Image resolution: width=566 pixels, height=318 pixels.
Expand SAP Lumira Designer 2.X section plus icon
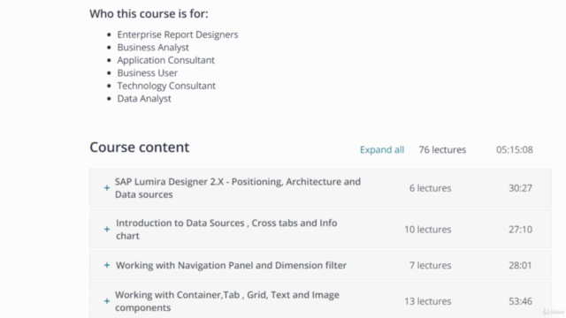tap(107, 188)
